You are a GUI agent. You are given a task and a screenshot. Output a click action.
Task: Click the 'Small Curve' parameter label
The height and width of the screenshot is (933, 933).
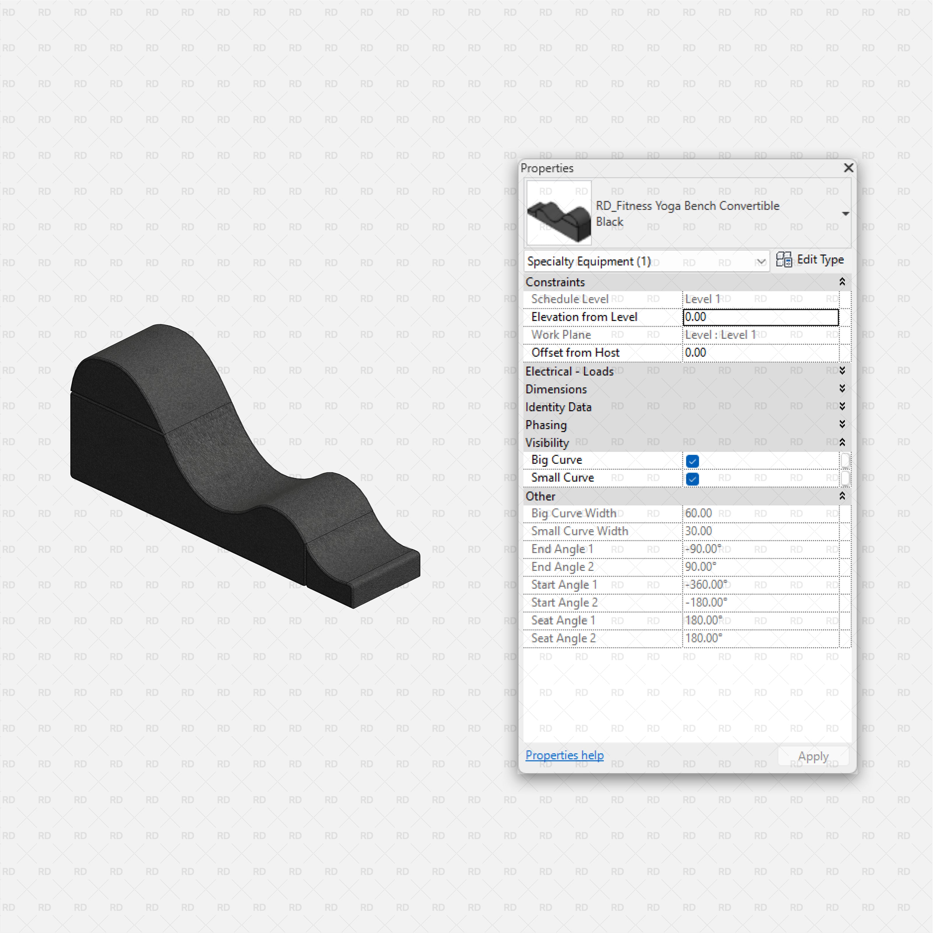(562, 478)
